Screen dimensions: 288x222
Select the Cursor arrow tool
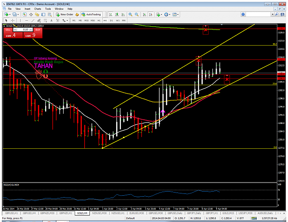(6, 20)
